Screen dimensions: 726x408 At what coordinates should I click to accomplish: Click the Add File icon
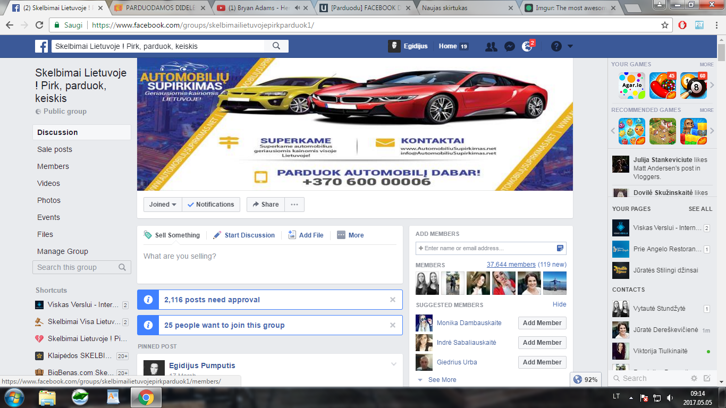pyautogui.click(x=292, y=235)
